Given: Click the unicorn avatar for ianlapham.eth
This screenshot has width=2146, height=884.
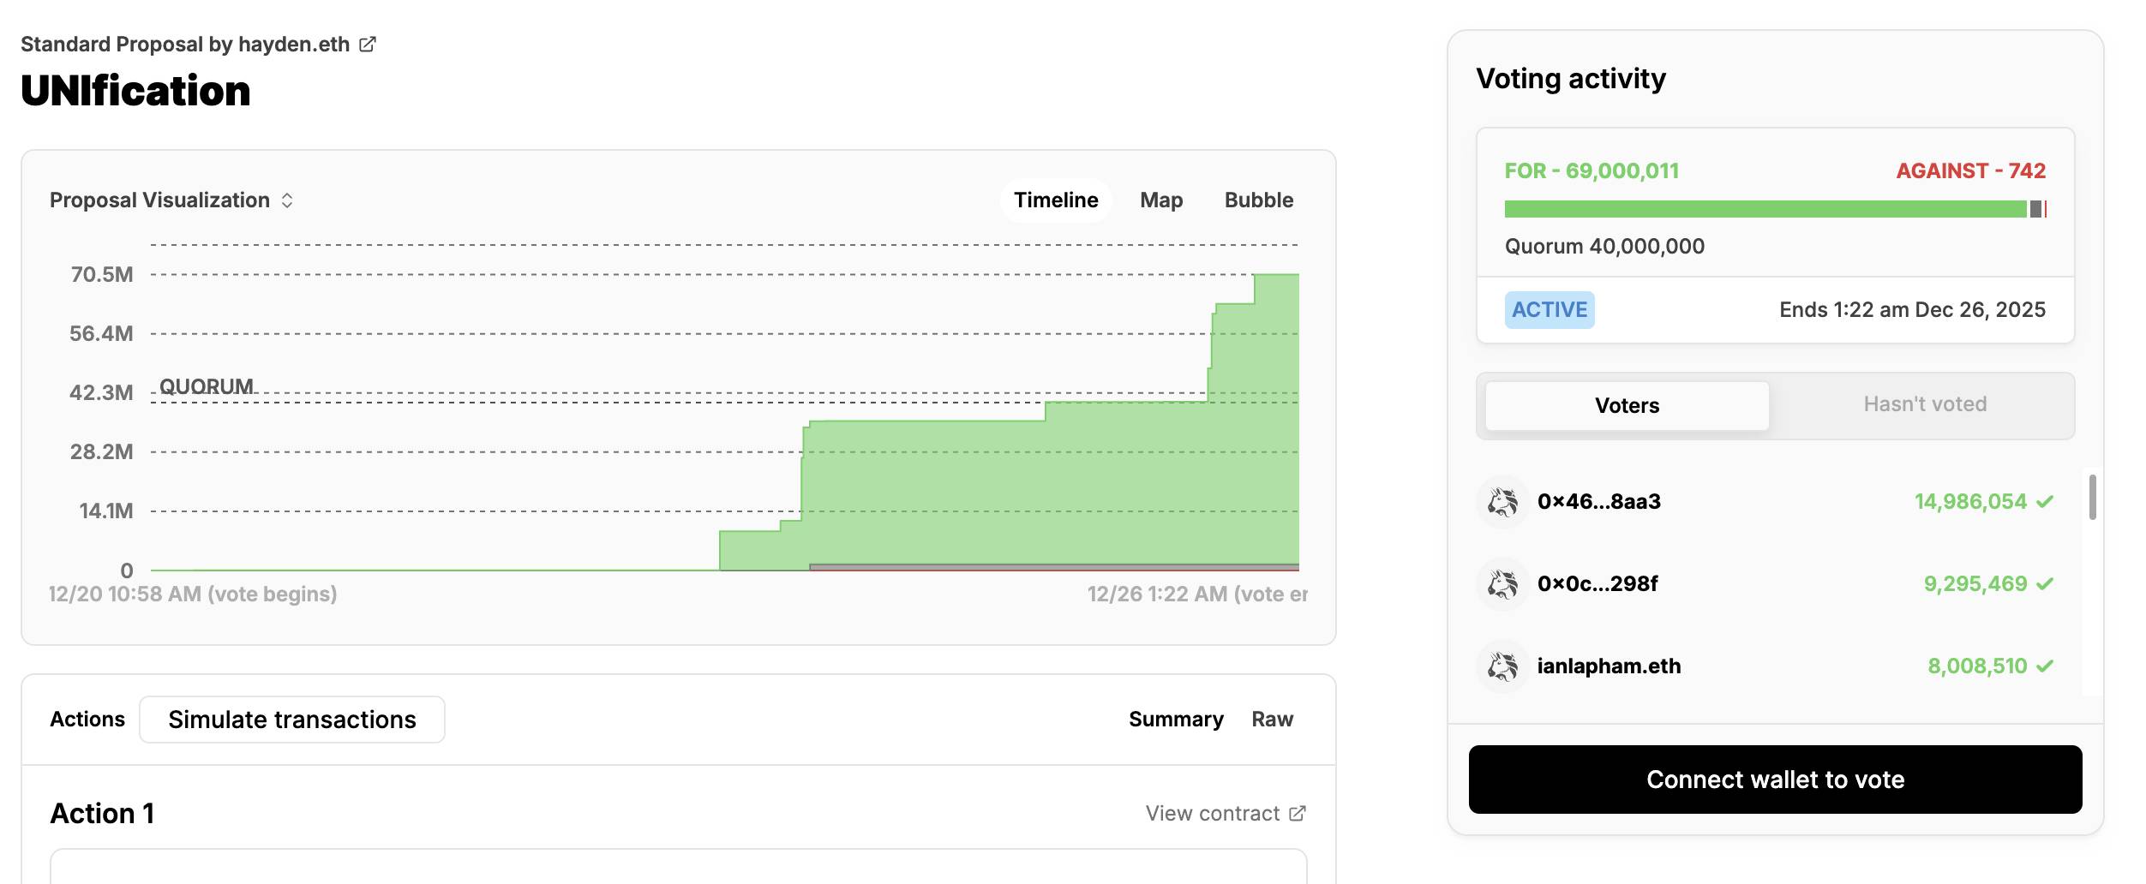Looking at the screenshot, I should [x=1502, y=666].
